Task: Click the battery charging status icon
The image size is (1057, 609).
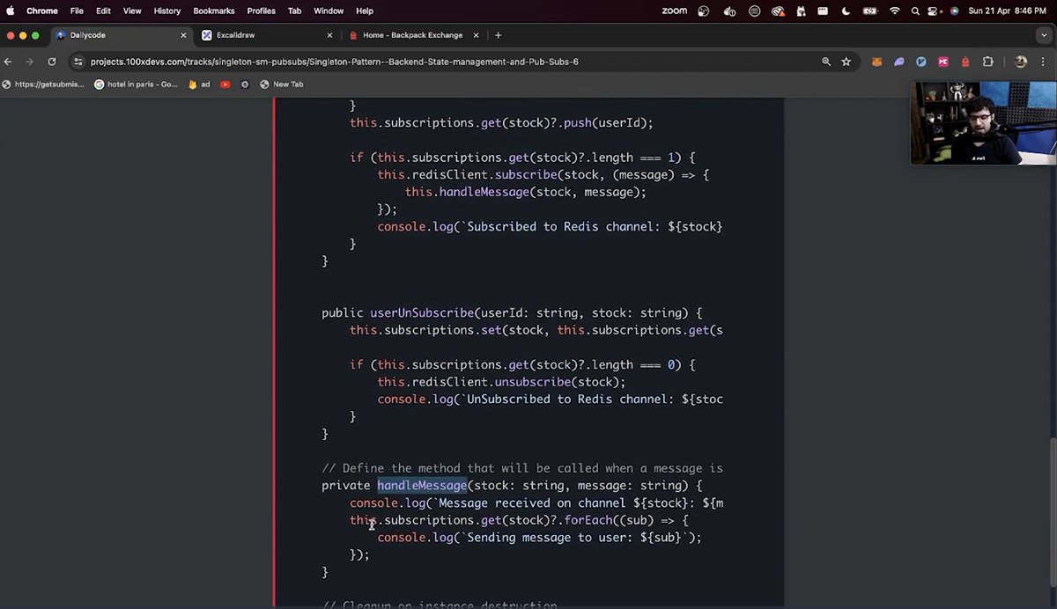Action: 870,11
